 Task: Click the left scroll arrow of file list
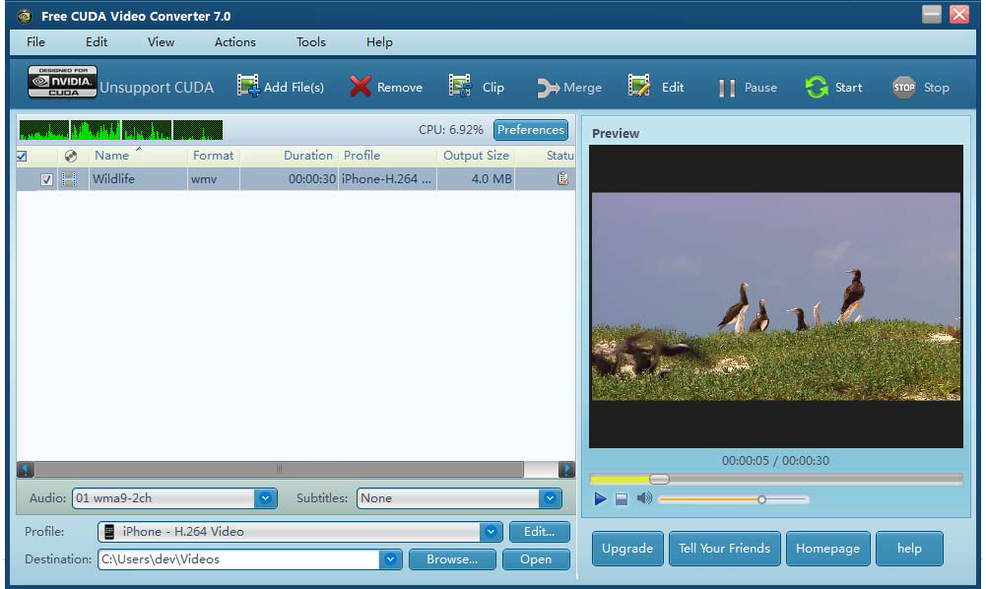(x=26, y=469)
